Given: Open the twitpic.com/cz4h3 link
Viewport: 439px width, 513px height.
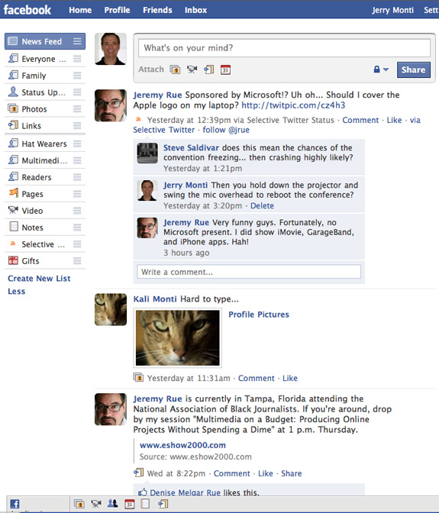Looking at the screenshot, I should coord(293,105).
